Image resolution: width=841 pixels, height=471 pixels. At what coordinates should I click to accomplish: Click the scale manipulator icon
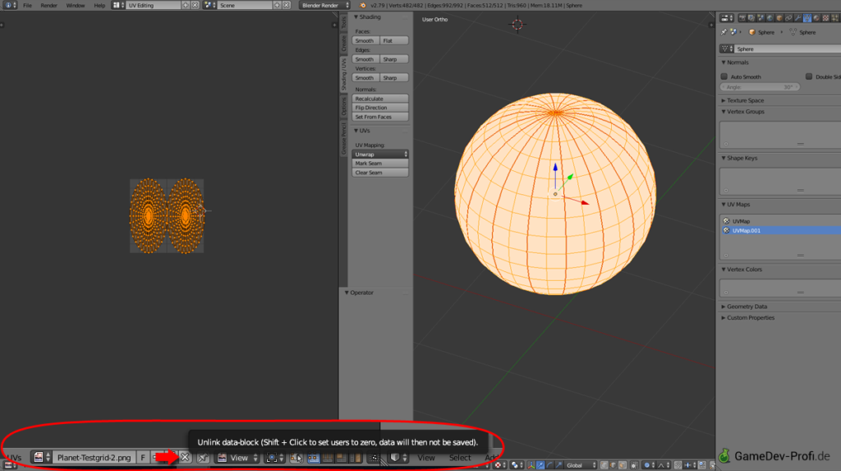pyautogui.click(x=558, y=465)
